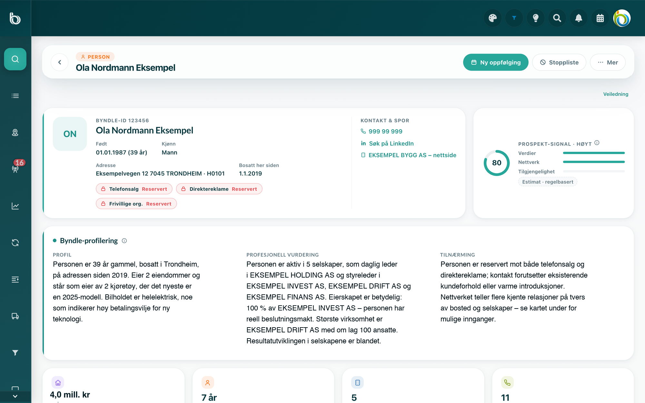Open the Veiledning link
Image resolution: width=645 pixels, height=403 pixels.
point(616,94)
